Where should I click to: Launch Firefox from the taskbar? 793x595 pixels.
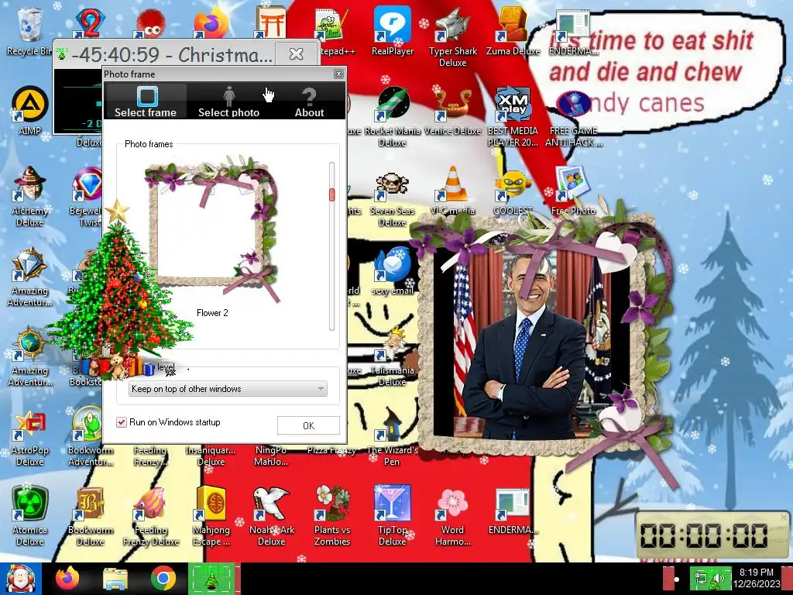(68, 578)
